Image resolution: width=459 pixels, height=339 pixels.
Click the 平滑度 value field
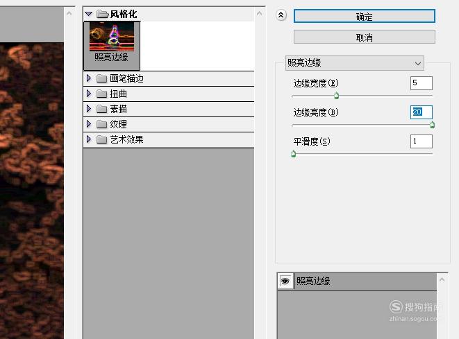(422, 141)
